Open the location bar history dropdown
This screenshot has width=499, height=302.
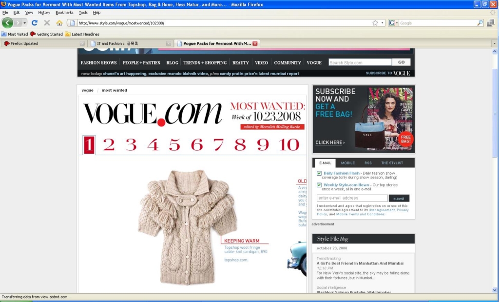click(x=382, y=23)
